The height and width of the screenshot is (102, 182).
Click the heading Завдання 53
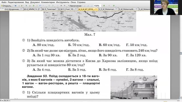(37, 76)
